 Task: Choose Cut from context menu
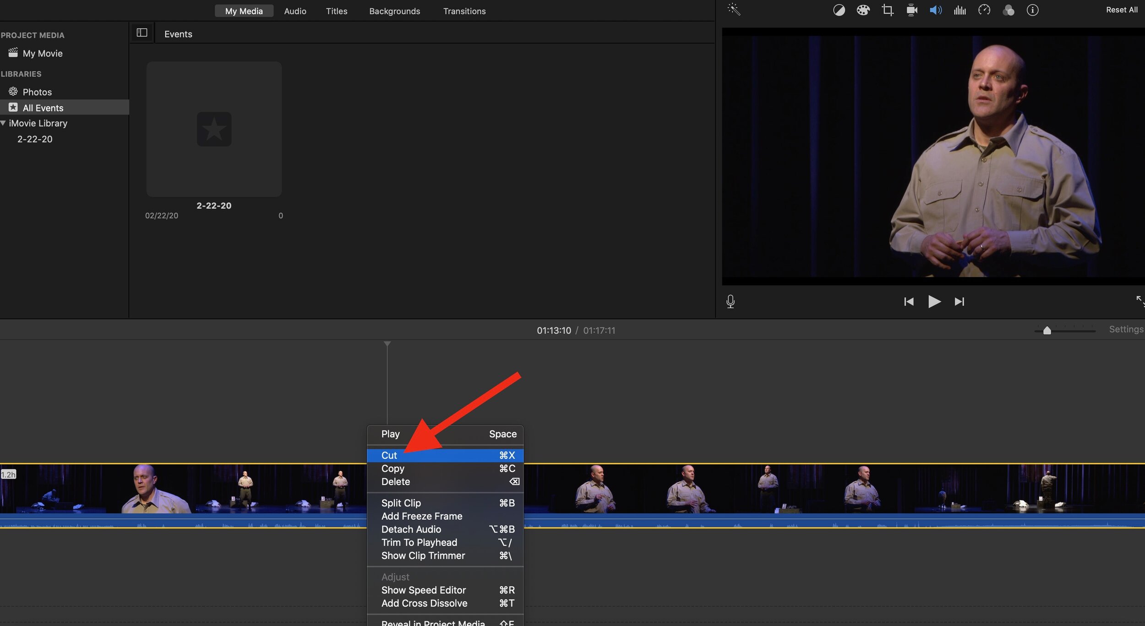tap(445, 455)
